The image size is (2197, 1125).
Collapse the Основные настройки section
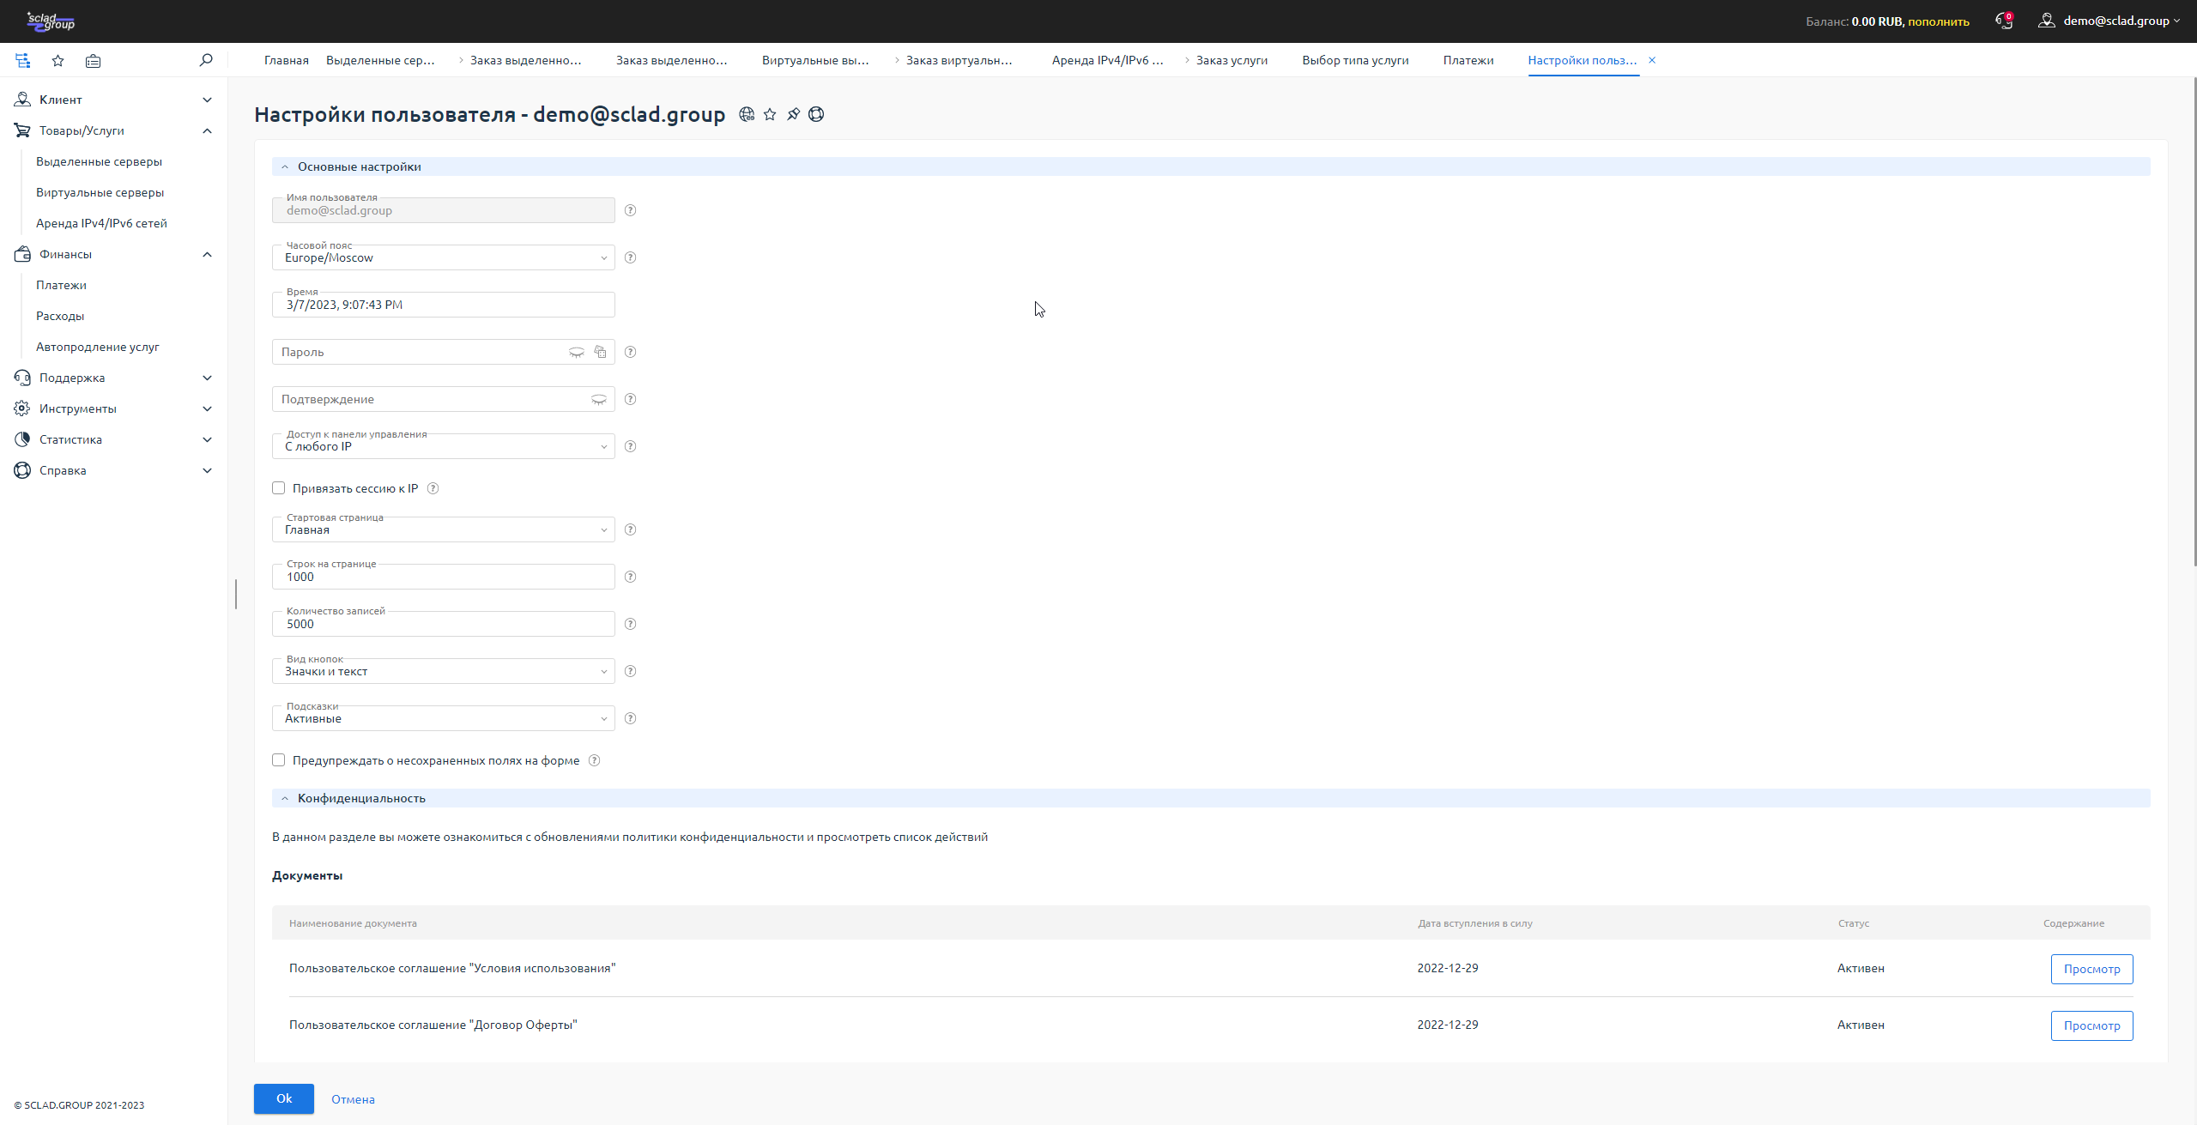(360, 166)
